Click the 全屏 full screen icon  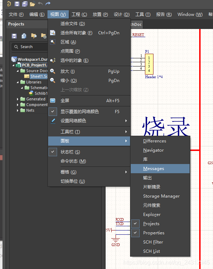[x=53, y=100]
